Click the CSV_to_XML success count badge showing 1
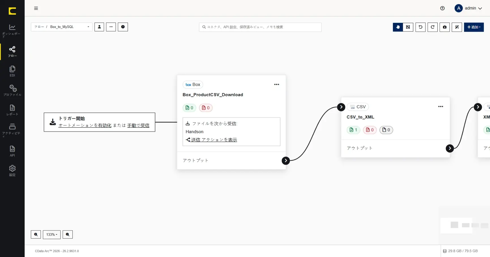The image size is (490, 257). pos(353,130)
